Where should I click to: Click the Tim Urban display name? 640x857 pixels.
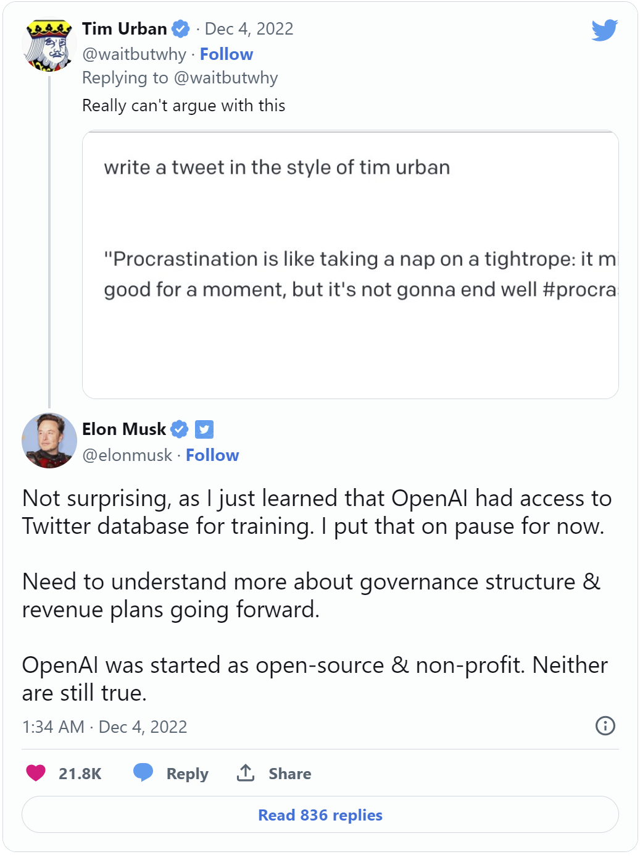(x=125, y=29)
